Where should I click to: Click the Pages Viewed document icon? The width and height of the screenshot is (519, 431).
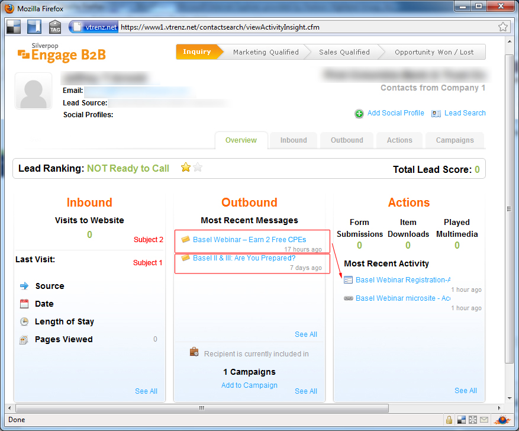(24, 340)
